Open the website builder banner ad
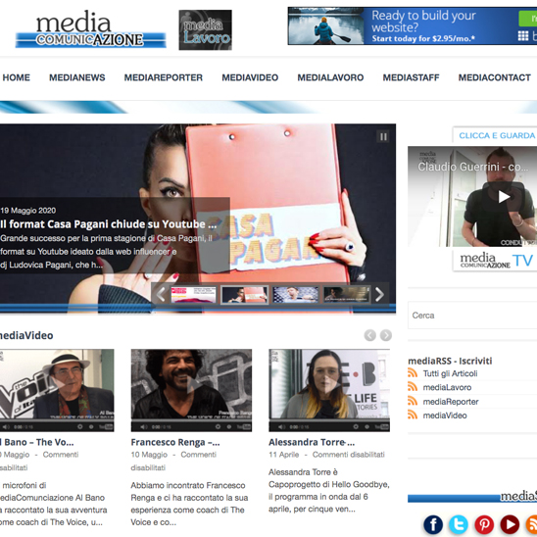 pos(413,25)
